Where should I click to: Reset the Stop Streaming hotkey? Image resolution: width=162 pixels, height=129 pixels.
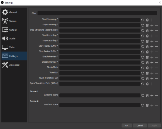pyautogui.click(x=143, y=25)
